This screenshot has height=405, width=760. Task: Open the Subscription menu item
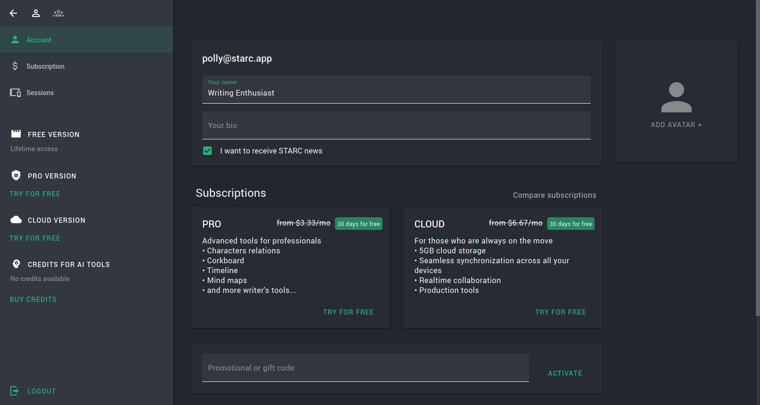pos(86,66)
